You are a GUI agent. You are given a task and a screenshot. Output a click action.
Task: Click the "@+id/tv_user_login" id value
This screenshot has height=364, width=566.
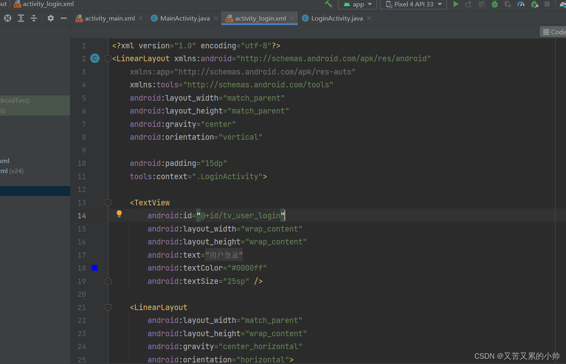[240, 216]
